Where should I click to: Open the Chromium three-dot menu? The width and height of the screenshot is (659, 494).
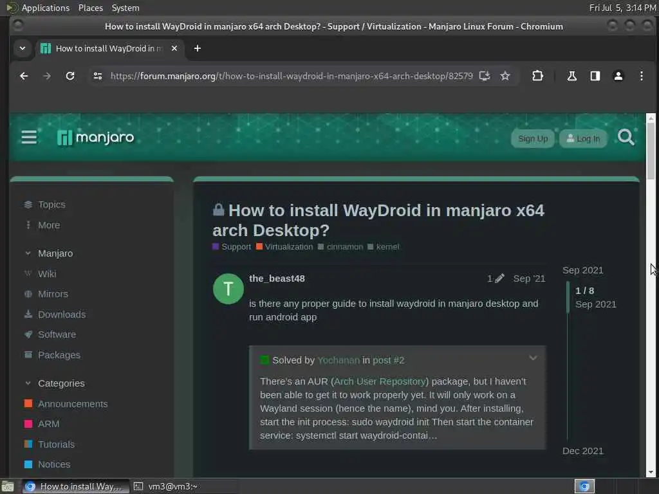pos(642,76)
